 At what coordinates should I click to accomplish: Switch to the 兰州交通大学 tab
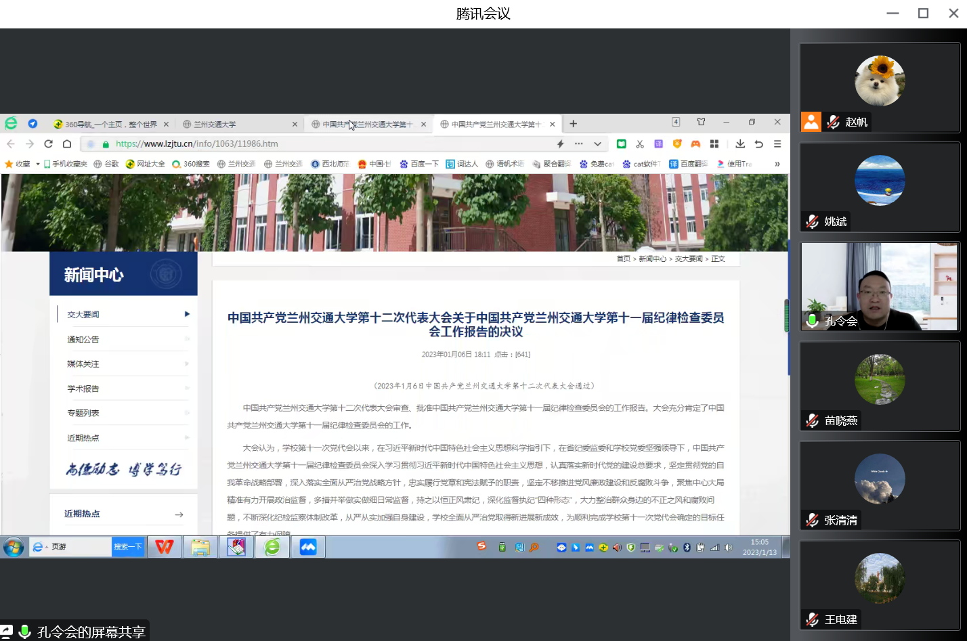[237, 124]
